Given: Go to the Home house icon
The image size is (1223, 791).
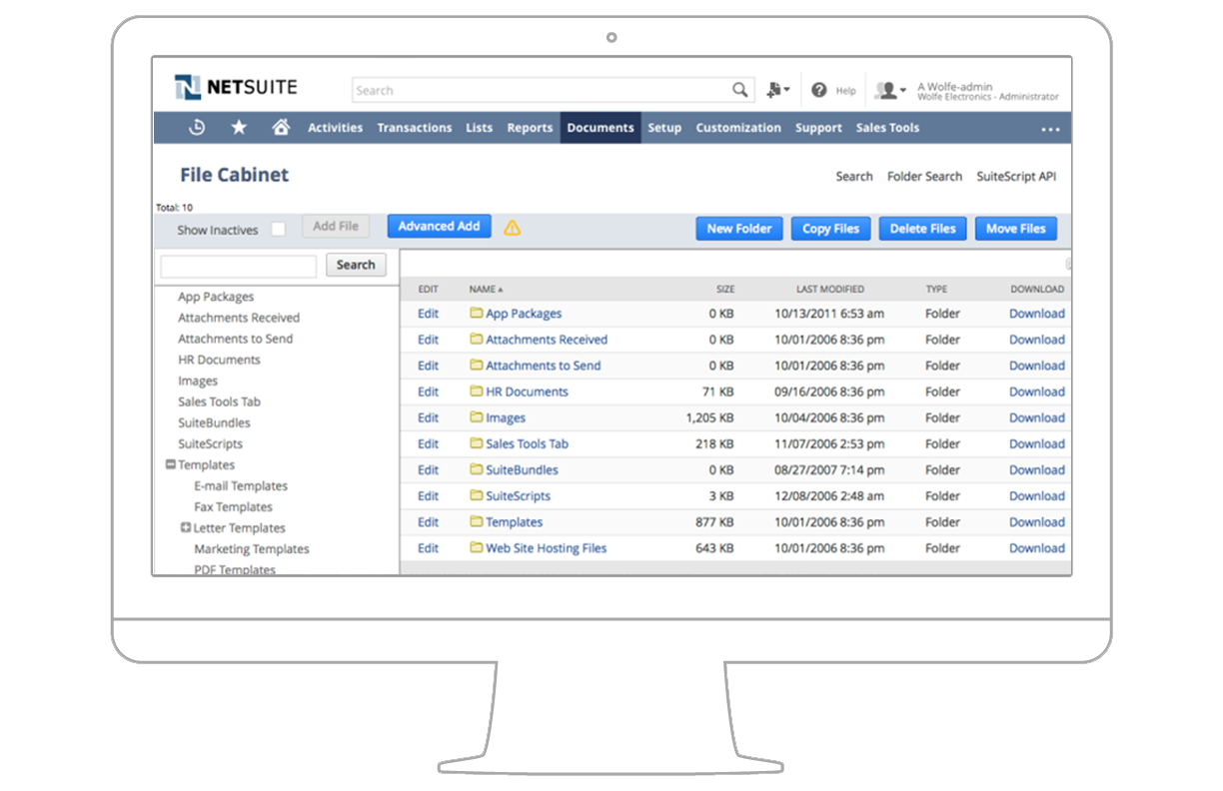Looking at the screenshot, I should click(281, 127).
